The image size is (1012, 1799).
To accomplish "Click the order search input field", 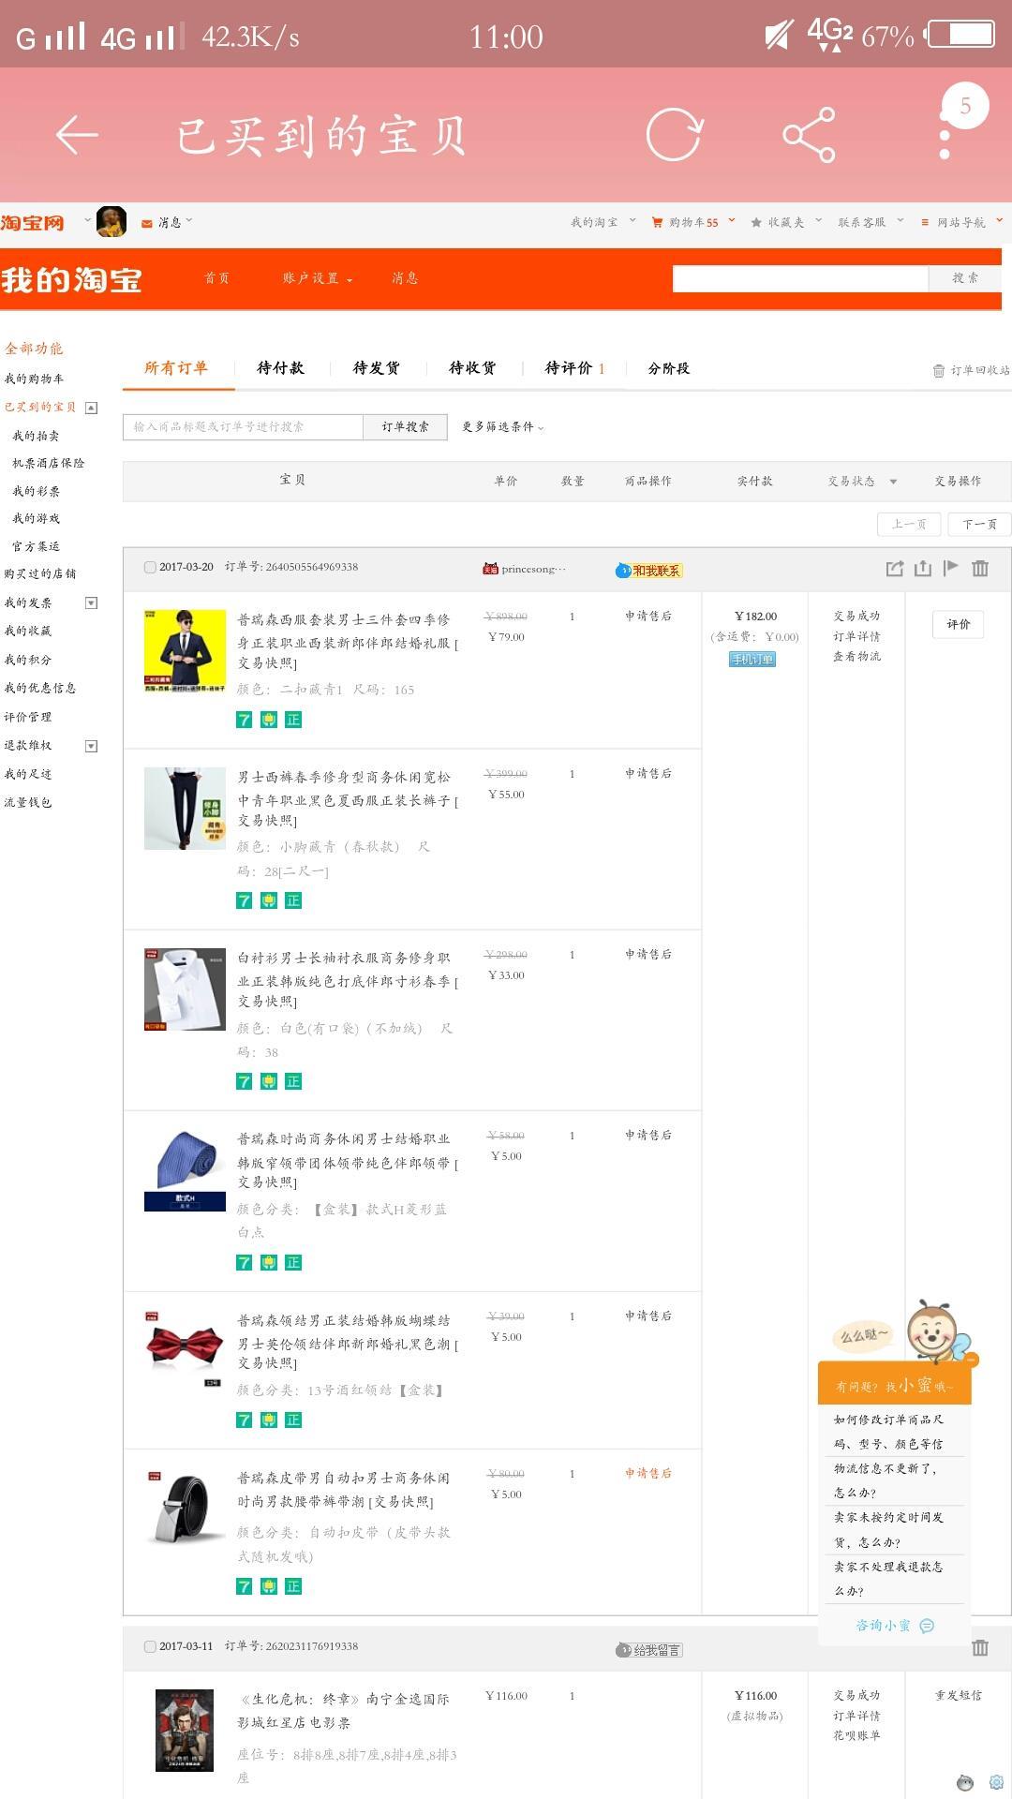I will [x=243, y=427].
